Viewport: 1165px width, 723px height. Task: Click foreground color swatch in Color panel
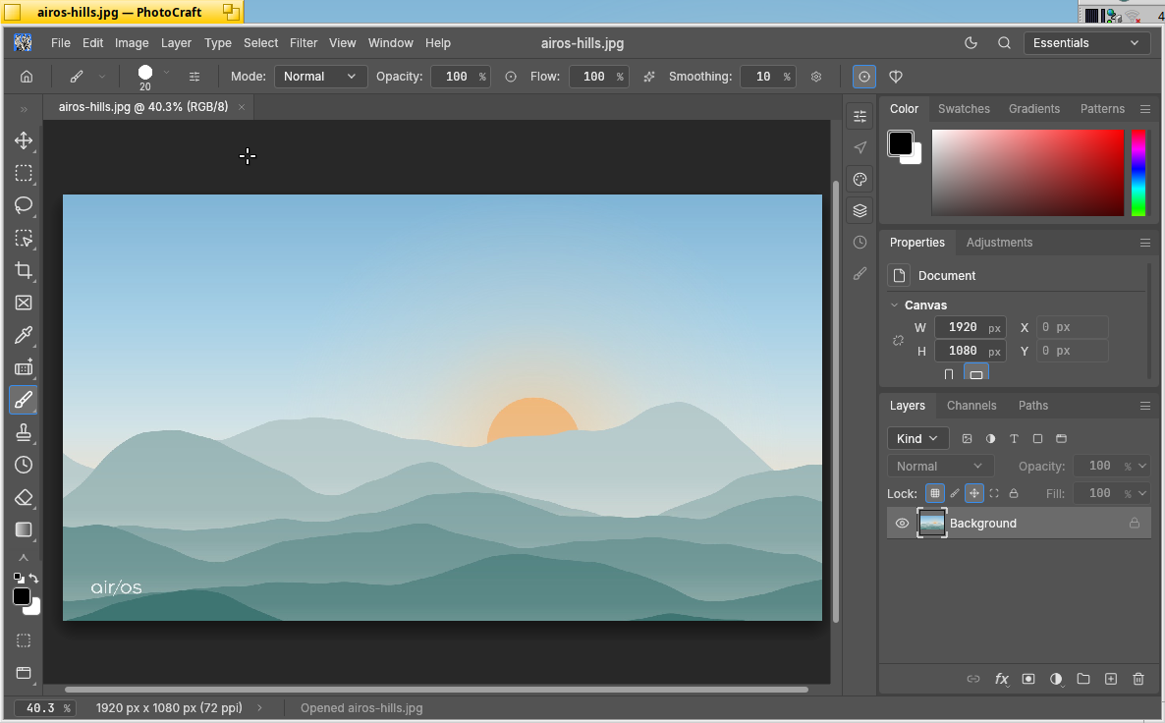tap(901, 143)
